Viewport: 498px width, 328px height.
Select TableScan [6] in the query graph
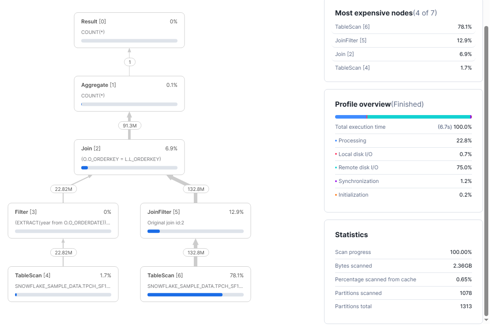pos(196,284)
